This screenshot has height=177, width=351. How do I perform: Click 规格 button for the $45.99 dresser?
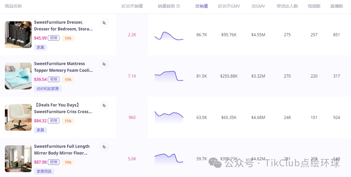54,38
